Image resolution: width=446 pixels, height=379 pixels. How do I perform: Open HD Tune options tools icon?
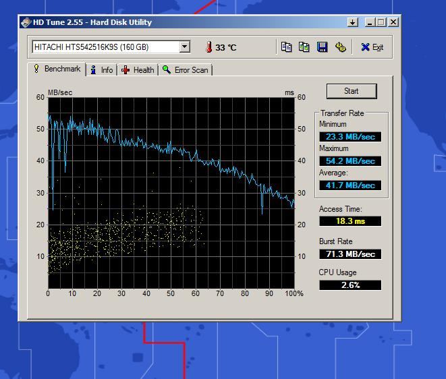340,47
